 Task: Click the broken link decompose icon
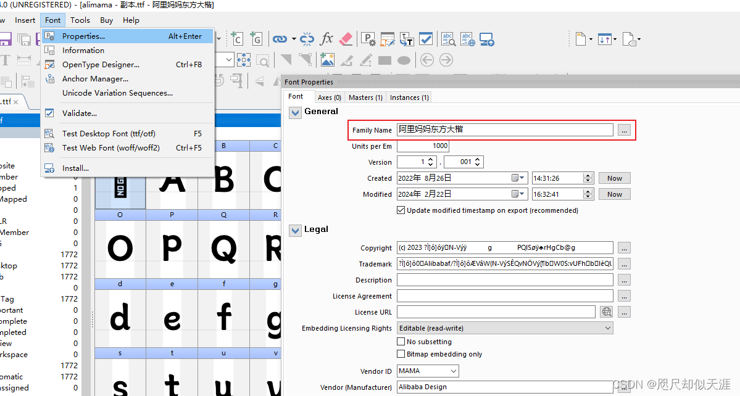[307, 39]
